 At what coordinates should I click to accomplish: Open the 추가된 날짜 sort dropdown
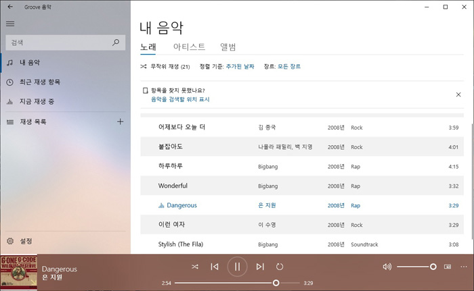(x=240, y=66)
